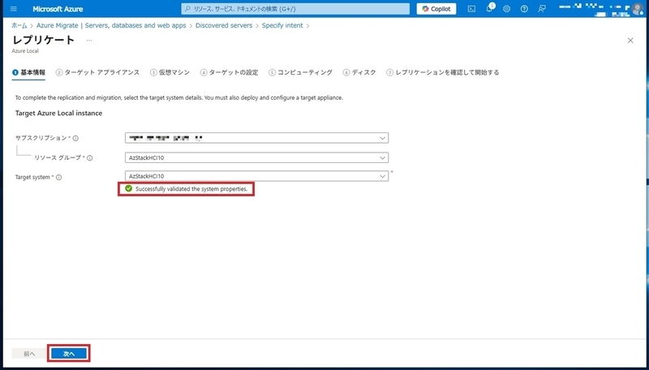This screenshot has height=370, width=649.
Task: Show info for リソース グループ
Action: coord(90,157)
